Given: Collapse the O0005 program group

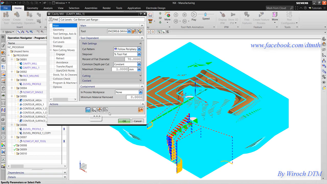Looking at the screenshot, I should pyautogui.click(x=12, y=96).
